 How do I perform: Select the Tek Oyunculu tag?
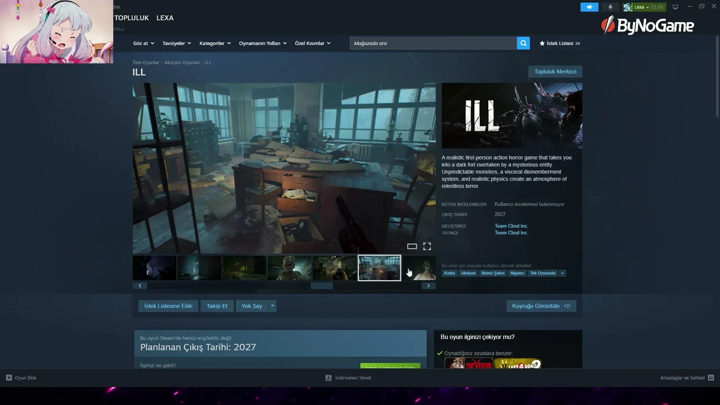pyautogui.click(x=543, y=273)
